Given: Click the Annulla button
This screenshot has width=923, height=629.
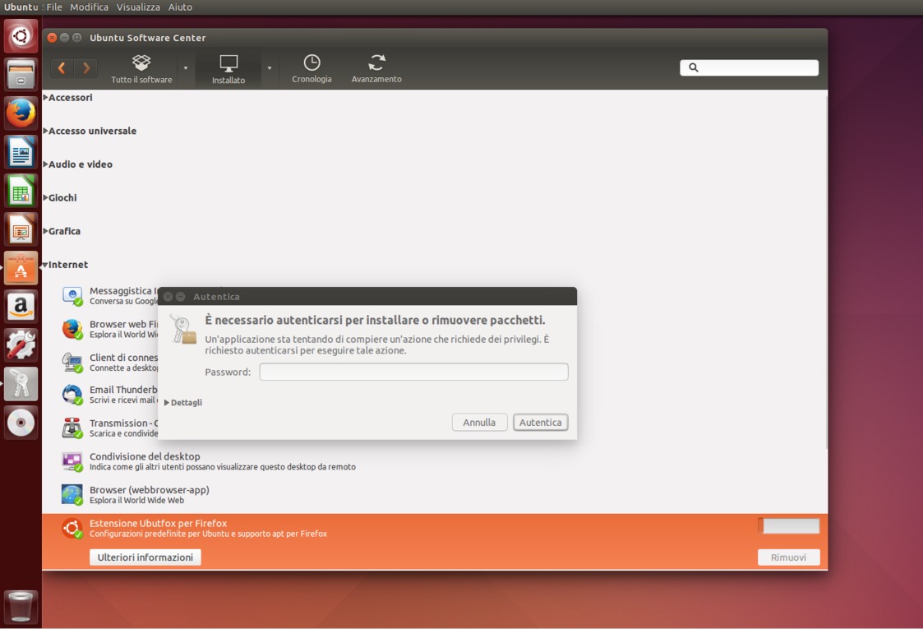Looking at the screenshot, I should click(x=479, y=423).
